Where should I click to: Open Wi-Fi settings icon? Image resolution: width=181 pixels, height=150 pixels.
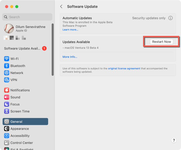7,59
